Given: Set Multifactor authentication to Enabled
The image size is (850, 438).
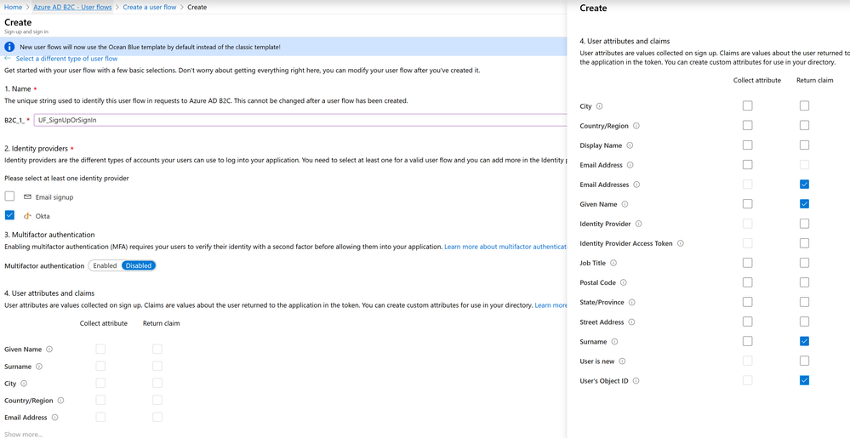Looking at the screenshot, I should [x=105, y=265].
